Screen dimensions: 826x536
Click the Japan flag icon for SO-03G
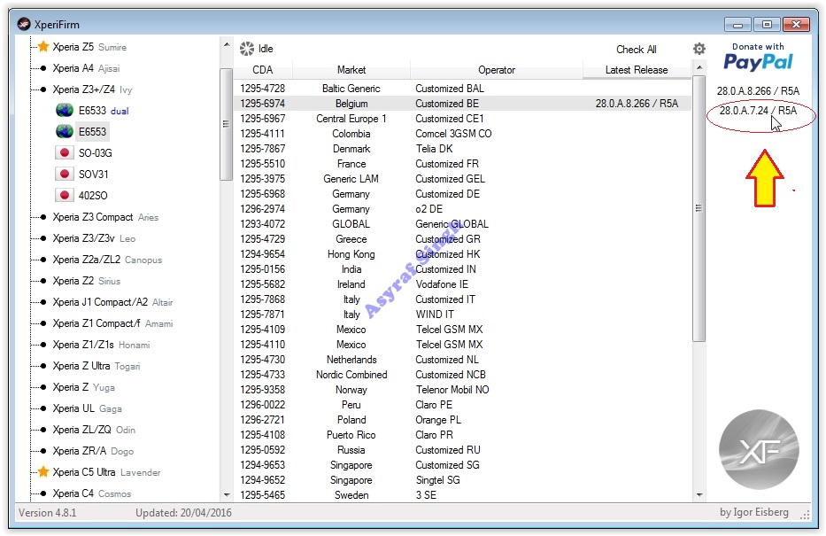point(65,153)
